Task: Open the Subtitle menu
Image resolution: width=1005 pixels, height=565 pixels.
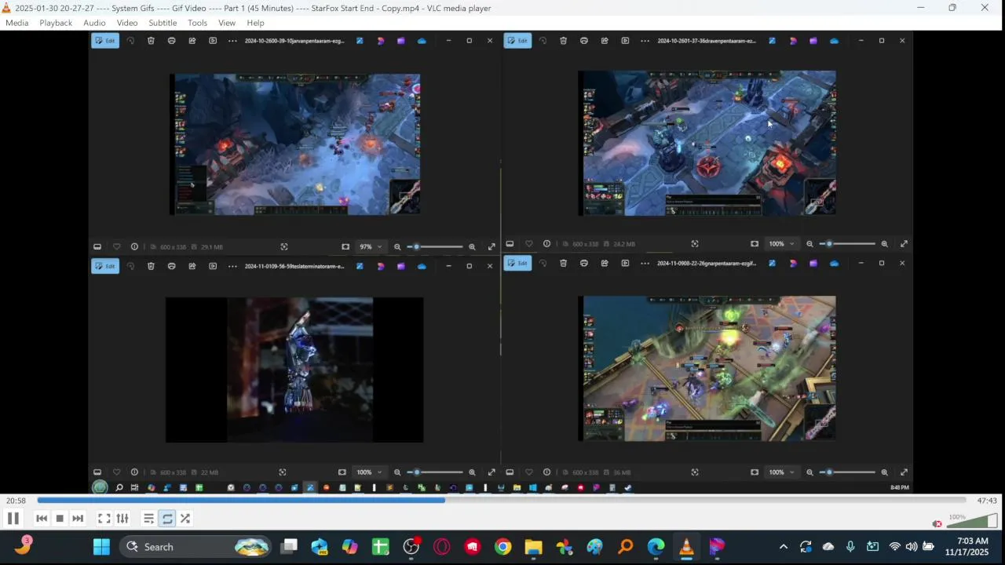Action: [x=163, y=23]
